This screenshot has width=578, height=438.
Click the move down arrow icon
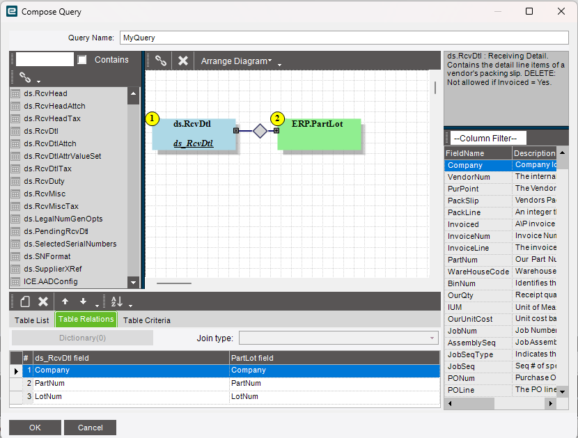click(x=83, y=302)
